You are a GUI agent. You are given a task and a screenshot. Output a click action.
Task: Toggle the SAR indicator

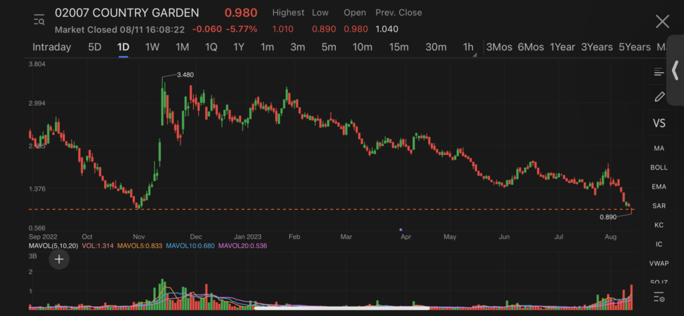(659, 206)
